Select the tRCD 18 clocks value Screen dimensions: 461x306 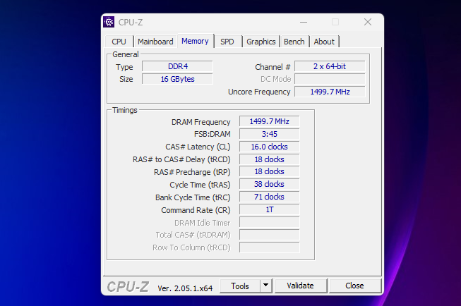(x=270, y=159)
